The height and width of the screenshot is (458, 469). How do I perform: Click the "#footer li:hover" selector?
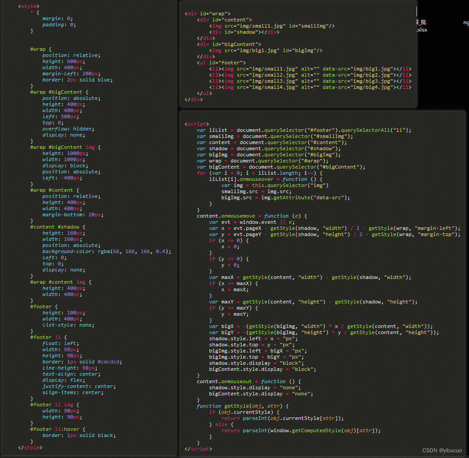coord(57,429)
